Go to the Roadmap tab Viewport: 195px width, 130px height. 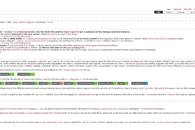[181, 12]
